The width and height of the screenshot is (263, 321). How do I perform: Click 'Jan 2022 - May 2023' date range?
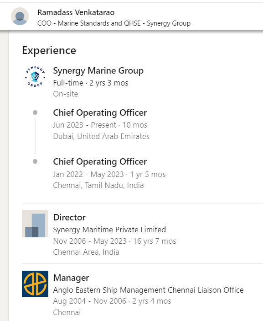[x=88, y=174]
